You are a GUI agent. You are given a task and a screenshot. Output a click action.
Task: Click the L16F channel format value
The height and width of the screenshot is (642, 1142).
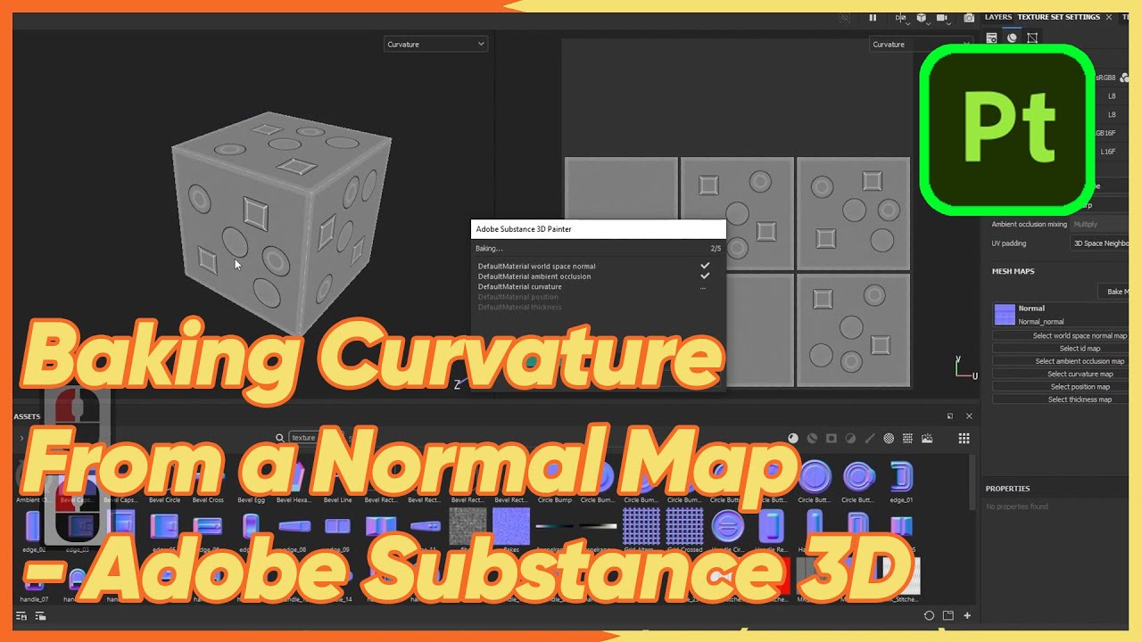tap(1107, 152)
